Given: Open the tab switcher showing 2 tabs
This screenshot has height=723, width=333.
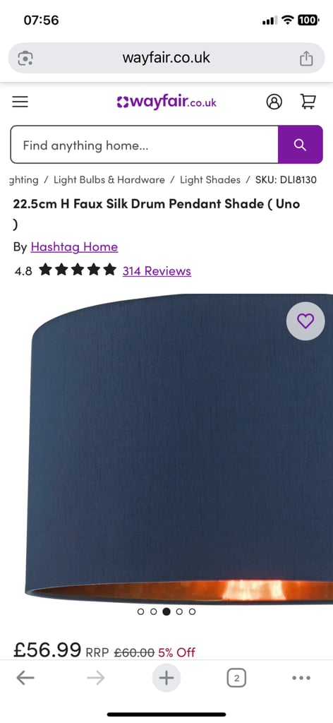Looking at the screenshot, I should pyautogui.click(x=236, y=678).
